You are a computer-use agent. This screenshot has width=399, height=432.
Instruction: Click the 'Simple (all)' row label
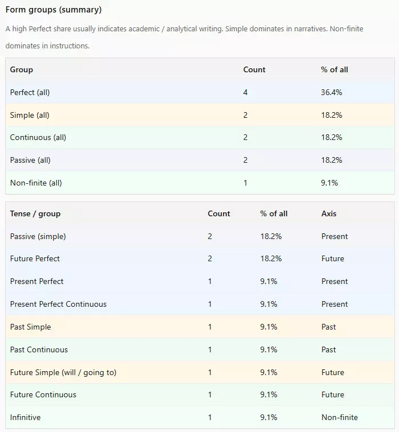click(30, 115)
